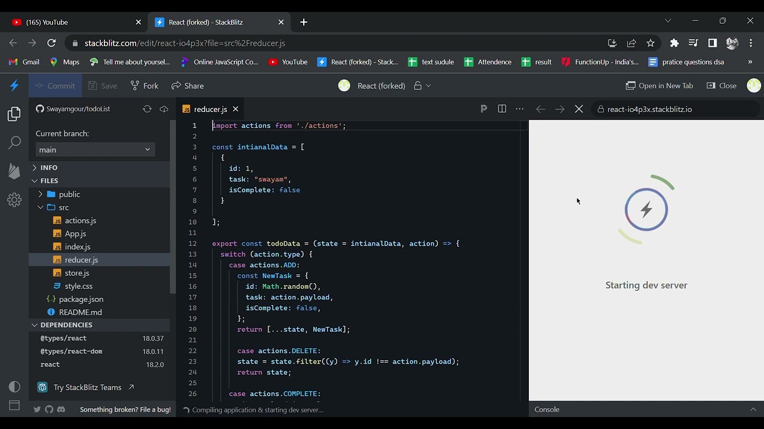Open the Settings gear in sidebar

pos(14,200)
